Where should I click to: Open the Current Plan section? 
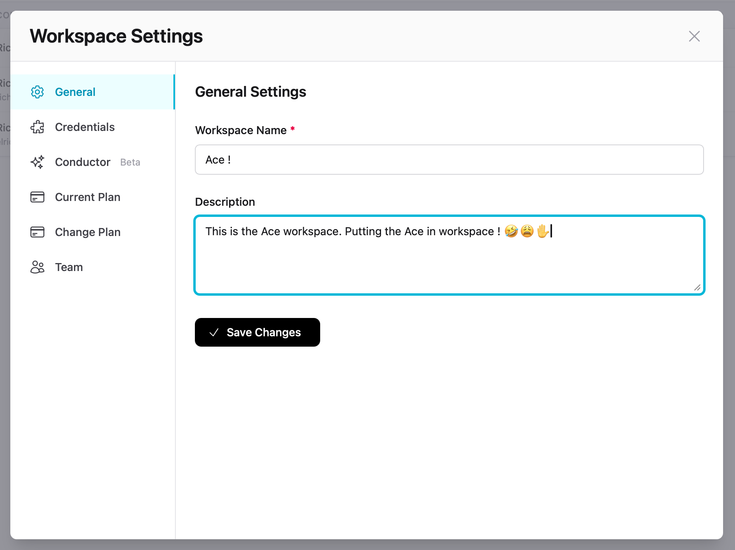click(87, 197)
